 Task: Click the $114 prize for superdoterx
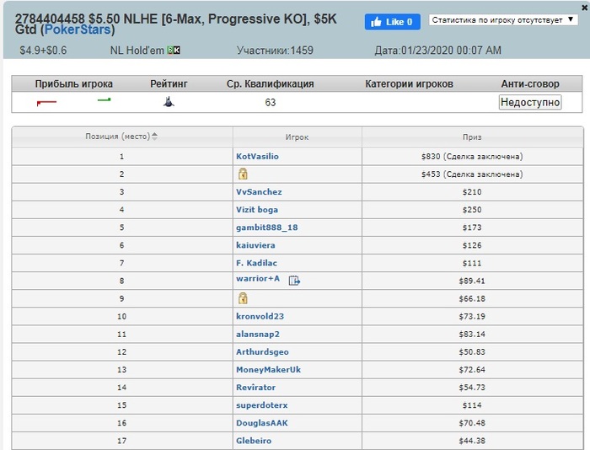point(472,405)
